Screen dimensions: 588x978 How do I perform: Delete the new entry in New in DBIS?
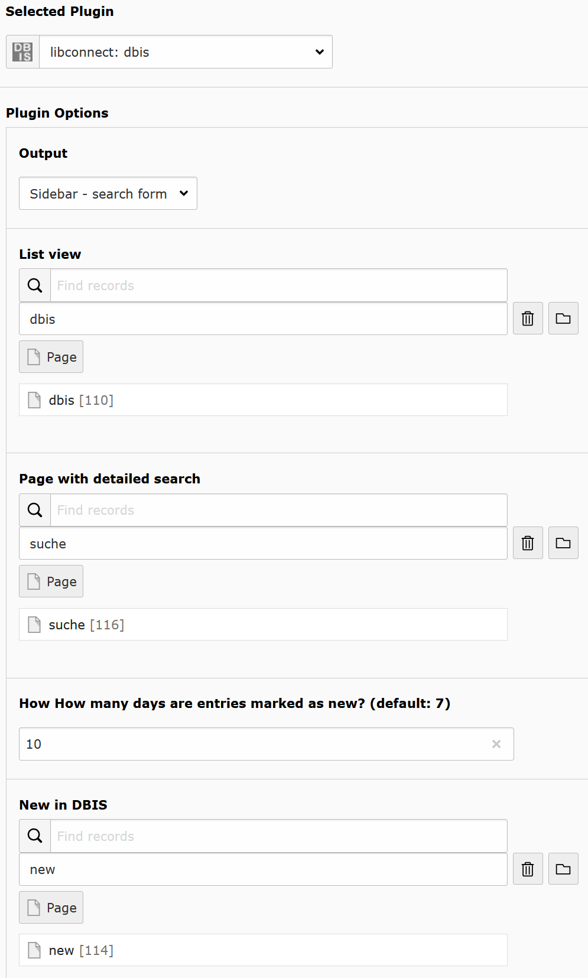(528, 869)
